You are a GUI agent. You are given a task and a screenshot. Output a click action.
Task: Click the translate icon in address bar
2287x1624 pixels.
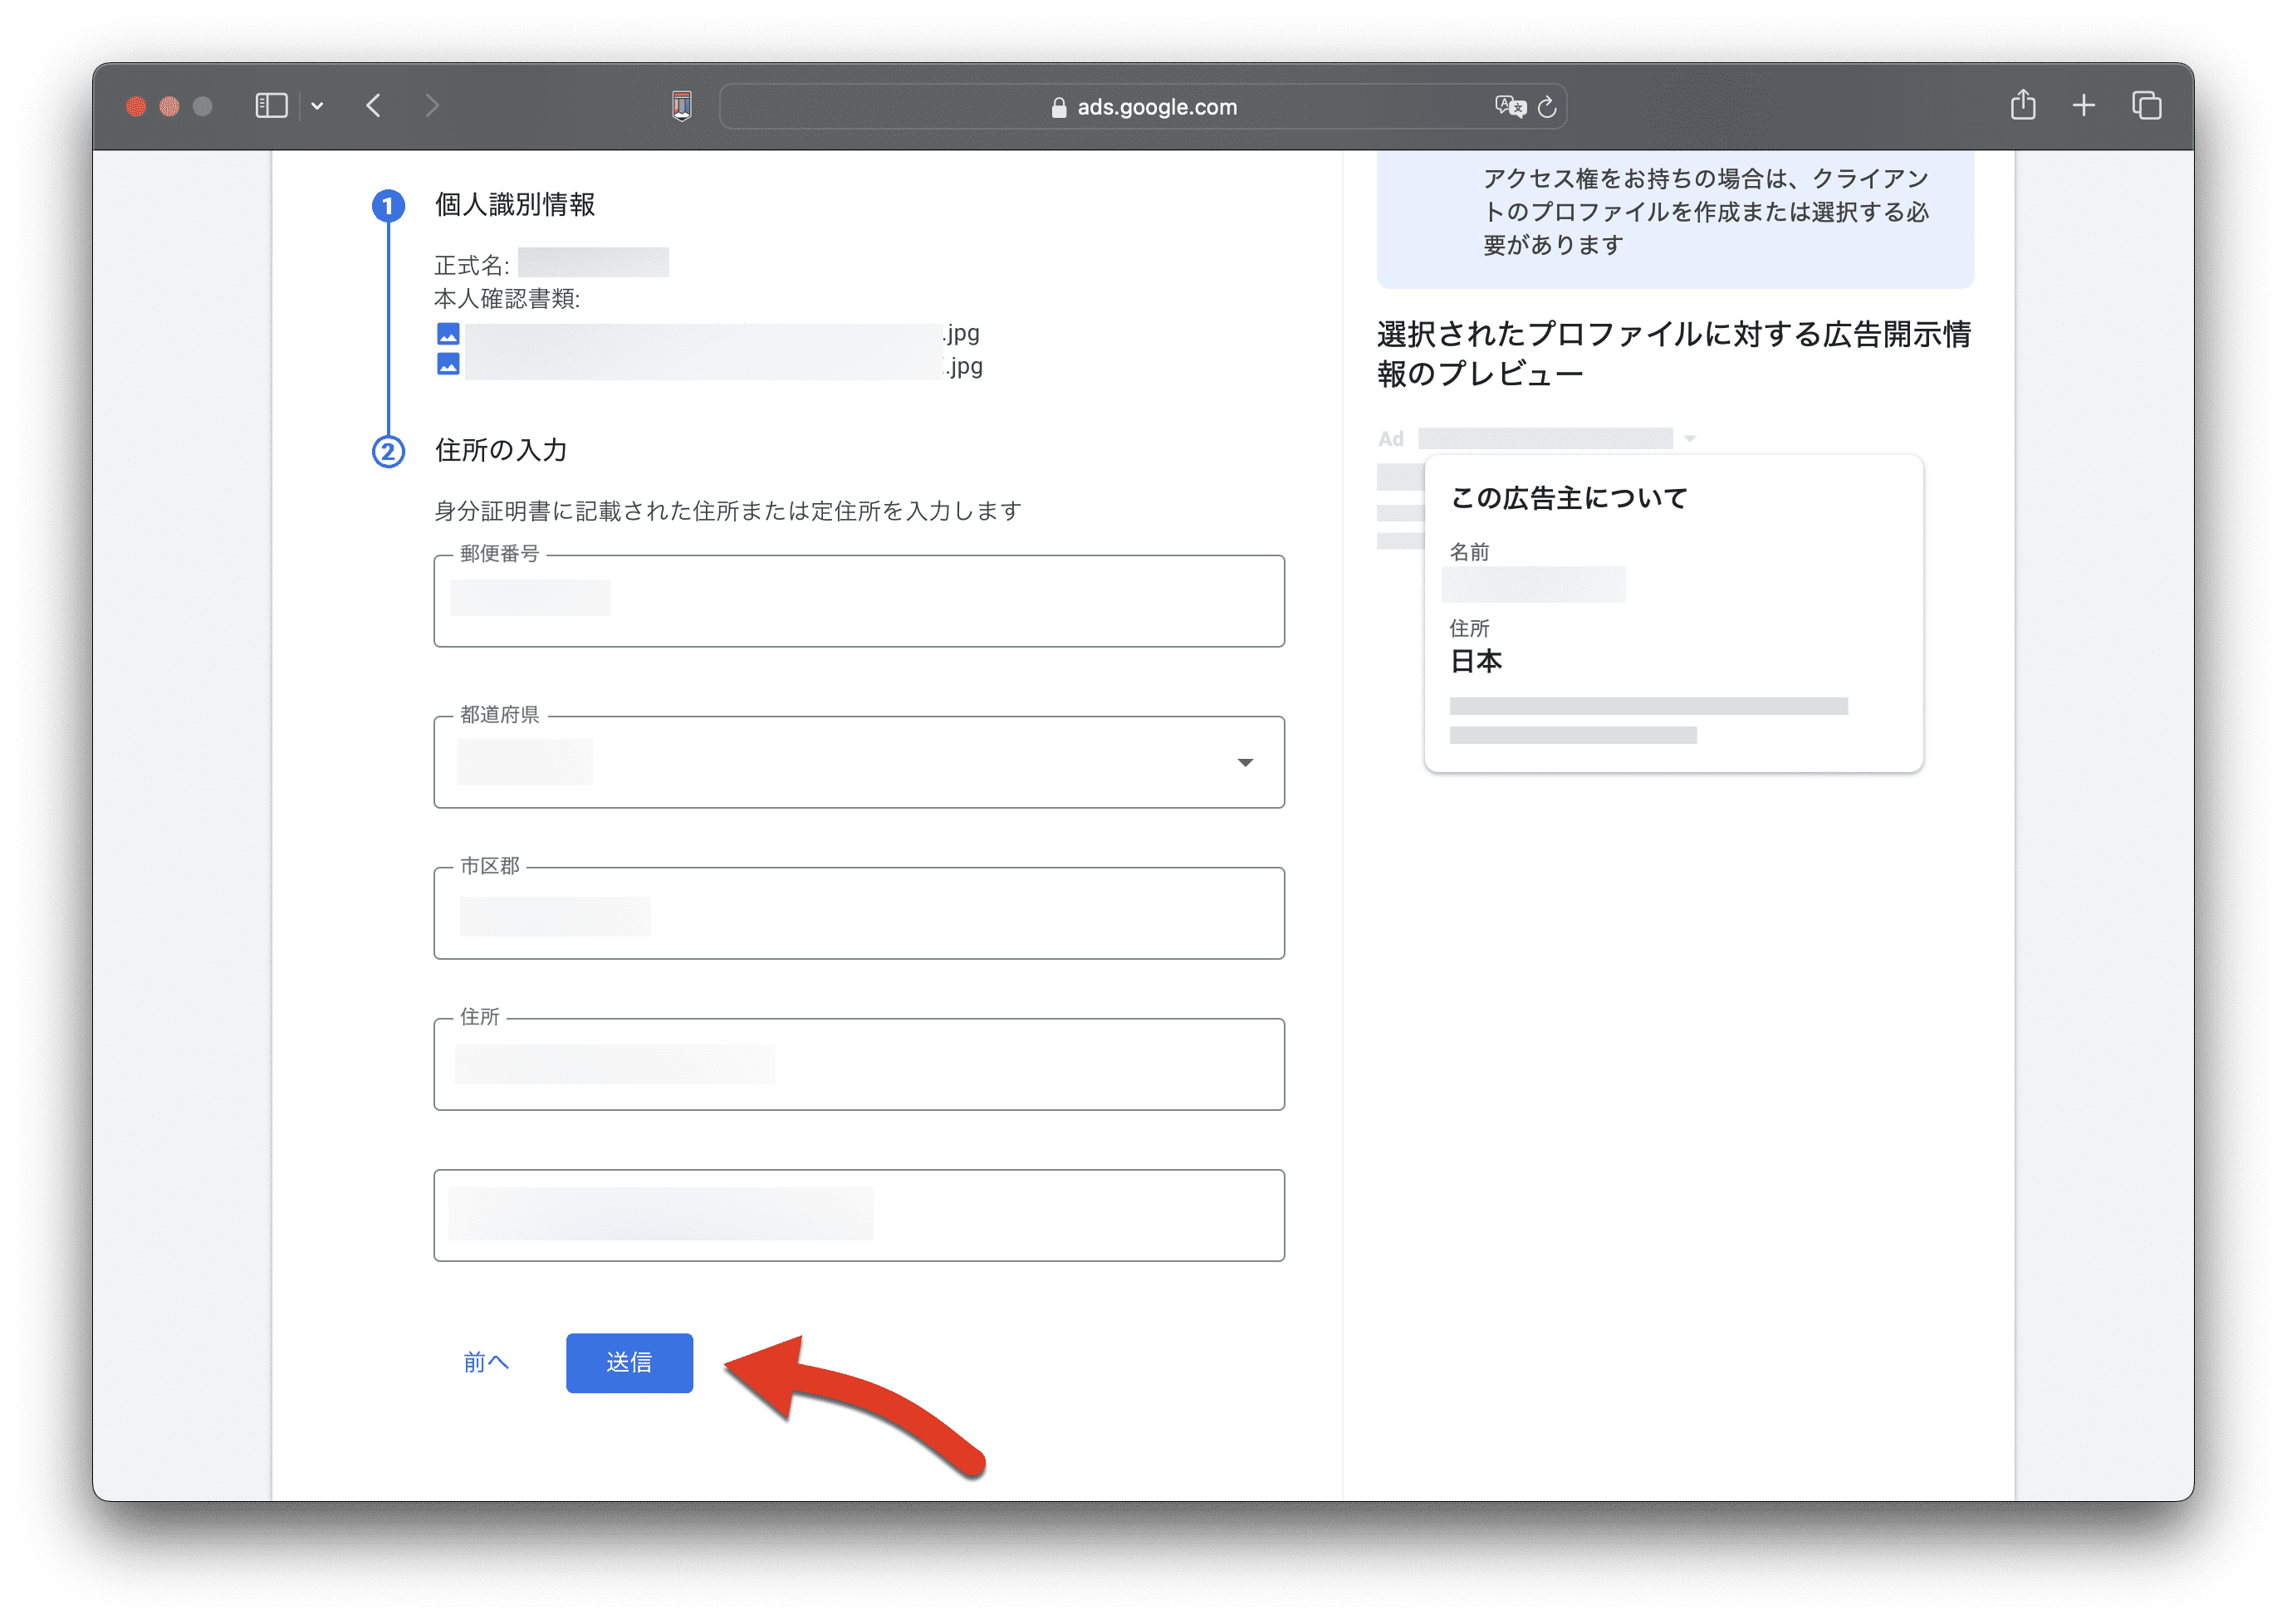(x=1509, y=106)
